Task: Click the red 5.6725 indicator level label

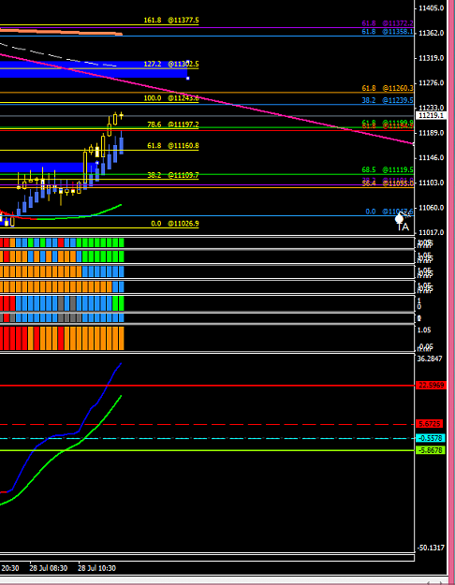Action: (429, 424)
